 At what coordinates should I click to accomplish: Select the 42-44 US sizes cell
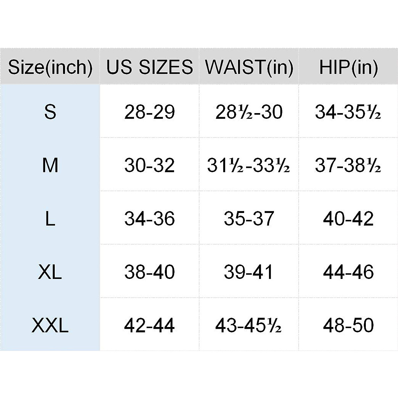[150, 325]
